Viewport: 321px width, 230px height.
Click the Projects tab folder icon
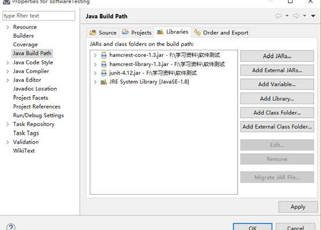125,32
